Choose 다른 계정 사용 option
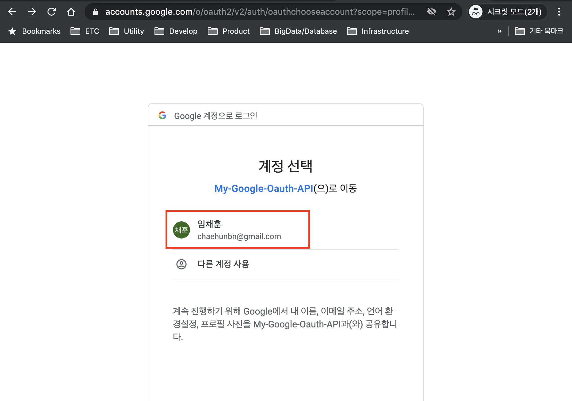 286,264
